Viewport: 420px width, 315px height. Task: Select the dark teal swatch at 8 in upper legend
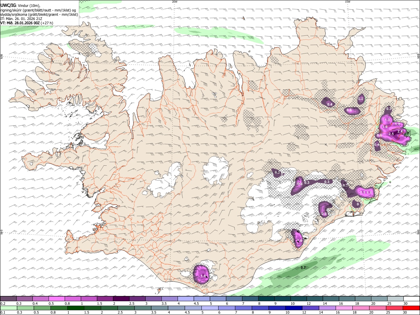coord(266,299)
